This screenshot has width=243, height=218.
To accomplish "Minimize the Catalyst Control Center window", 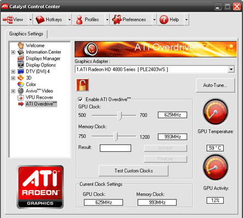I will click(x=218, y=7).
